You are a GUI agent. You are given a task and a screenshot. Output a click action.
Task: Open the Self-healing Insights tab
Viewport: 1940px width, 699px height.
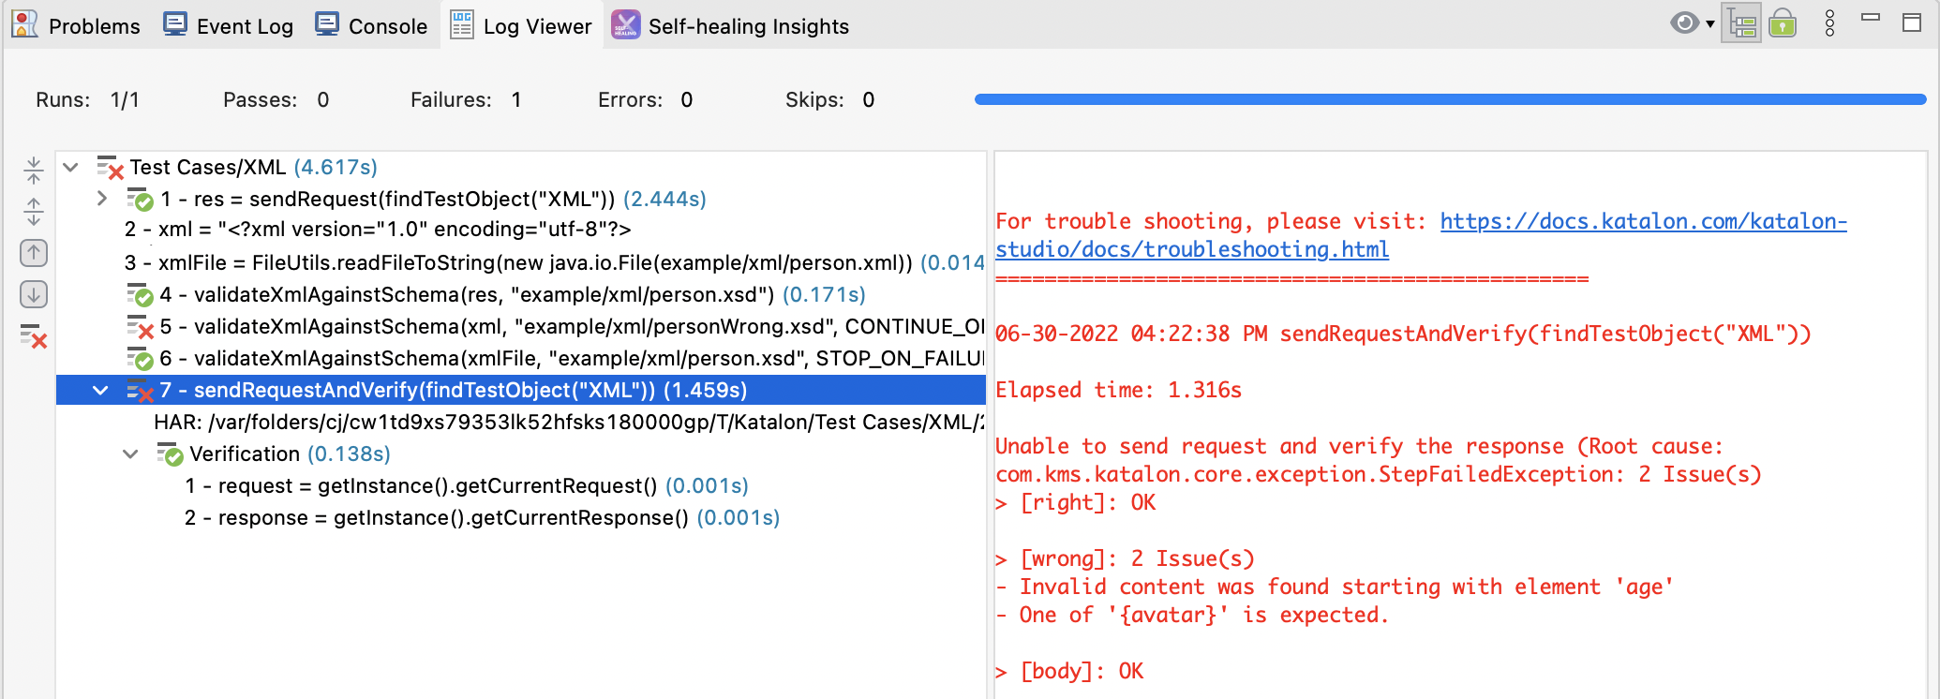pyautogui.click(x=730, y=25)
